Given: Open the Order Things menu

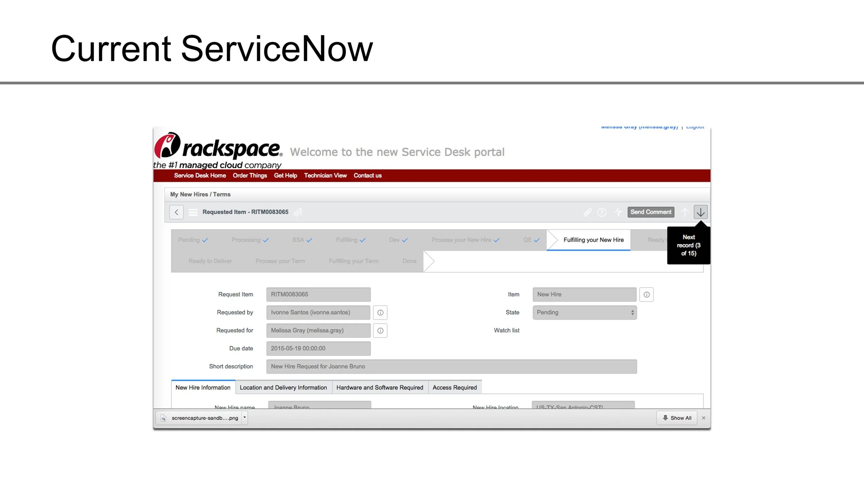Looking at the screenshot, I should [x=250, y=176].
